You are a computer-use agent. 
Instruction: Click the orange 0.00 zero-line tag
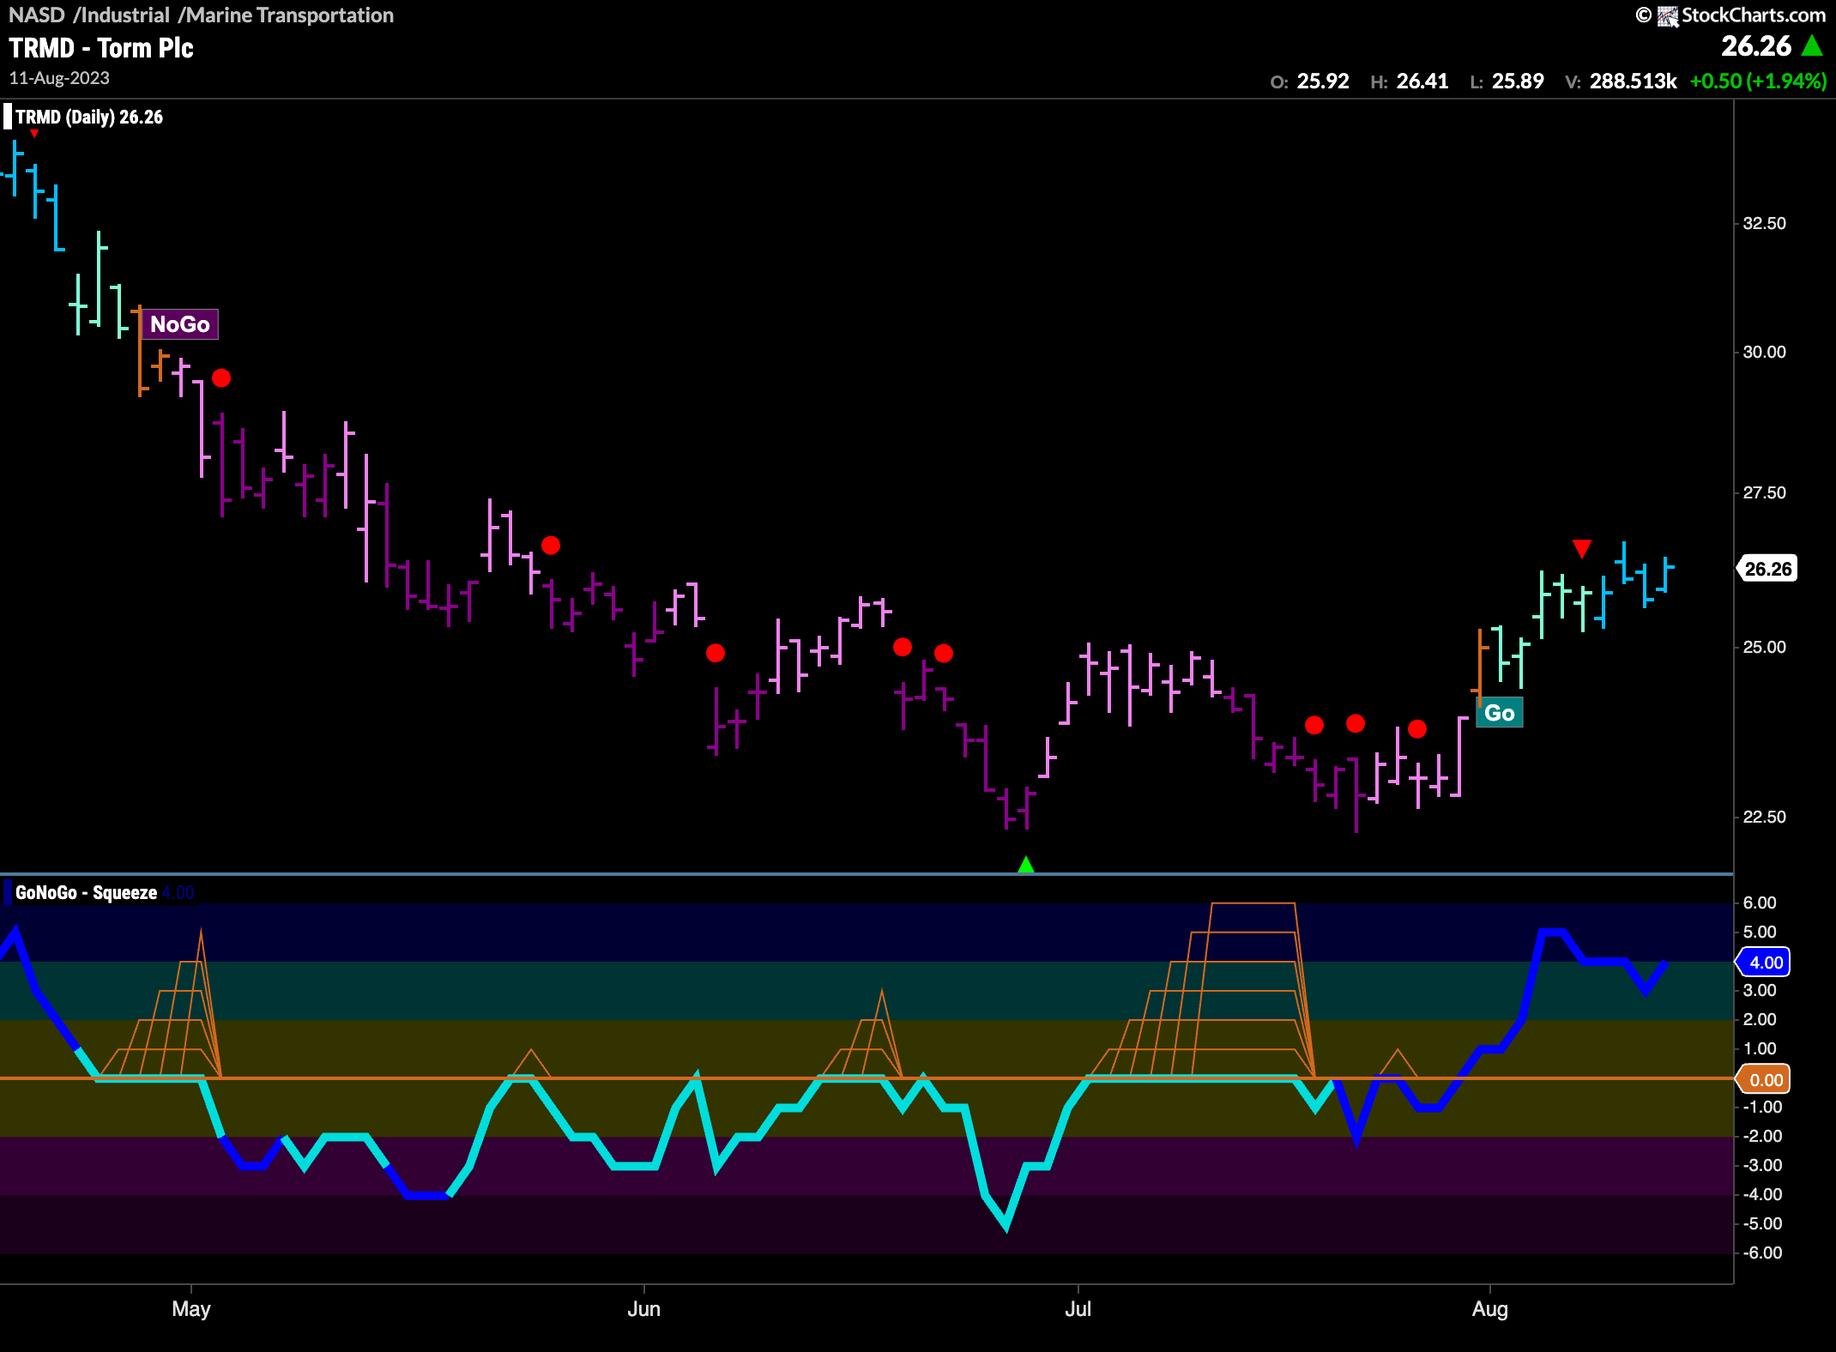(1765, 1079)
